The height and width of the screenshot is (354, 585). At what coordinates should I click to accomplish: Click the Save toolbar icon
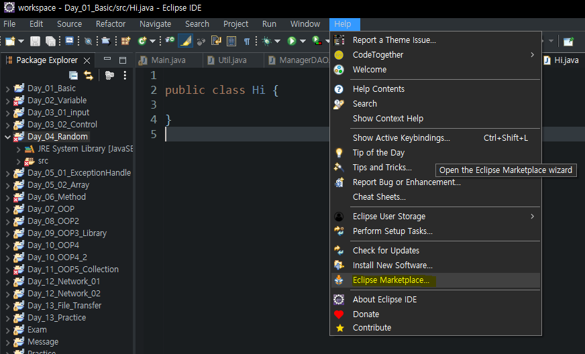point(35,41)
